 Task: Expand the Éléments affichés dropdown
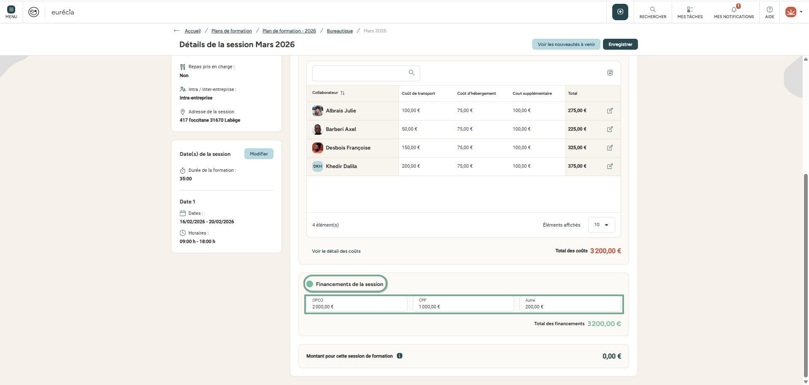pos(601,225)
